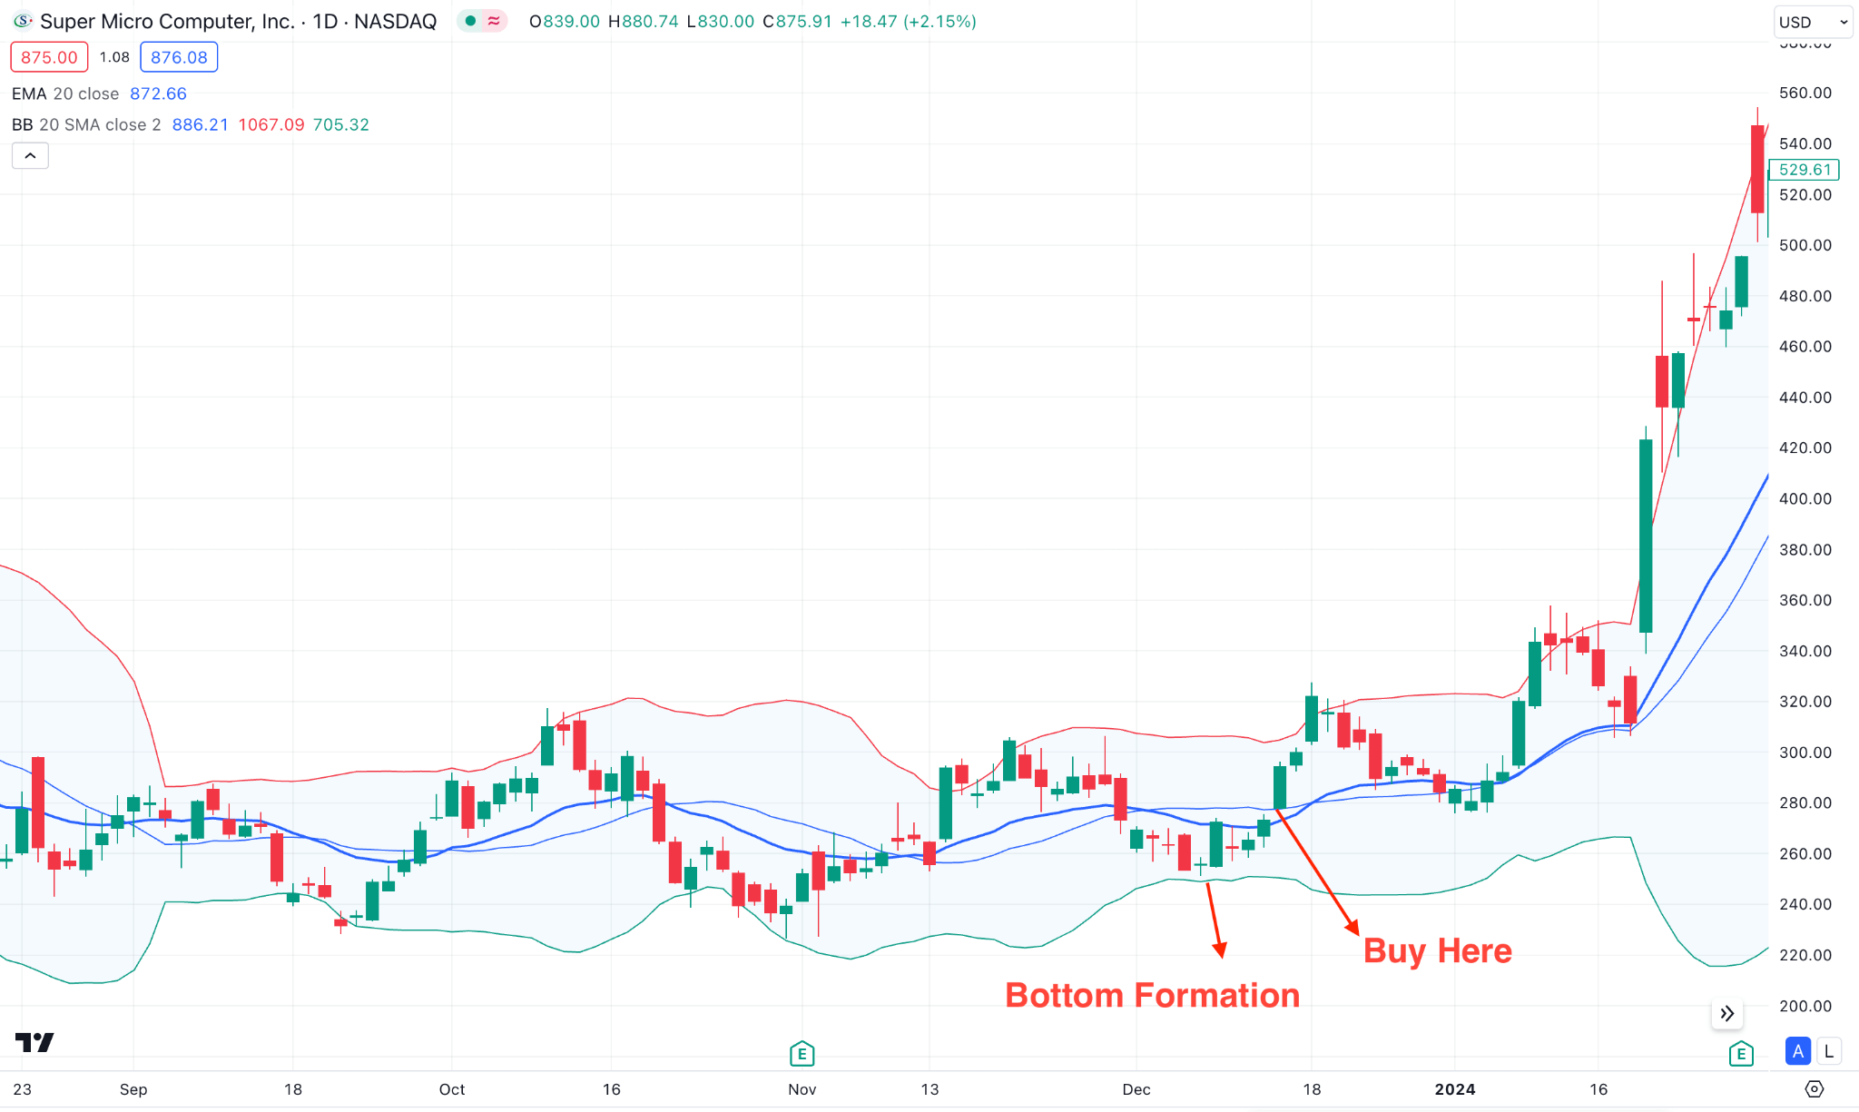Click the Super Micro company logo icon
This screenshot has width=1859, height=1112.
[x=23, y=21]
